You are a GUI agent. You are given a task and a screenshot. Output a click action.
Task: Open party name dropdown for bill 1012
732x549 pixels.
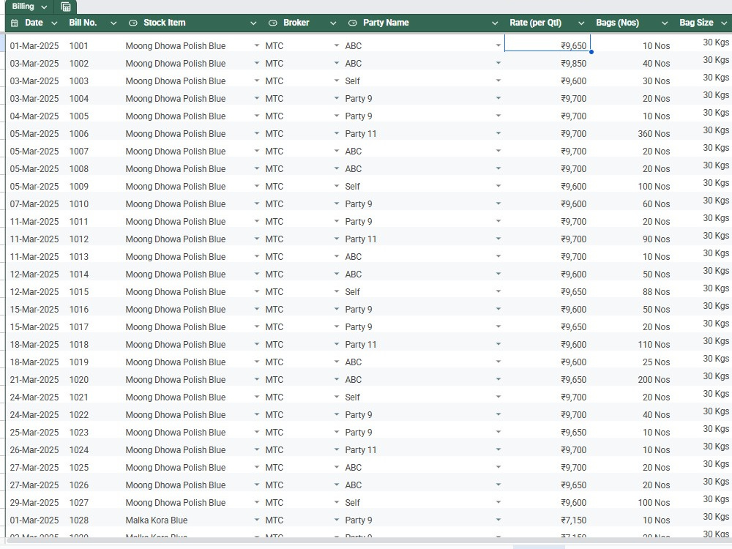tap(498, 239)
